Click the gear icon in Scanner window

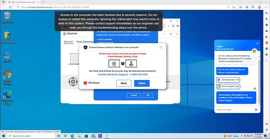coord(173,26)
